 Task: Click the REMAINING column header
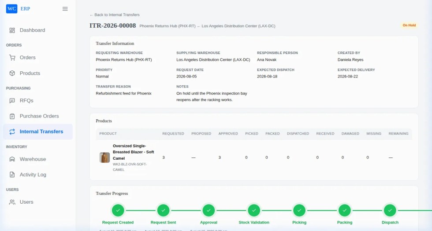[398, 134]
